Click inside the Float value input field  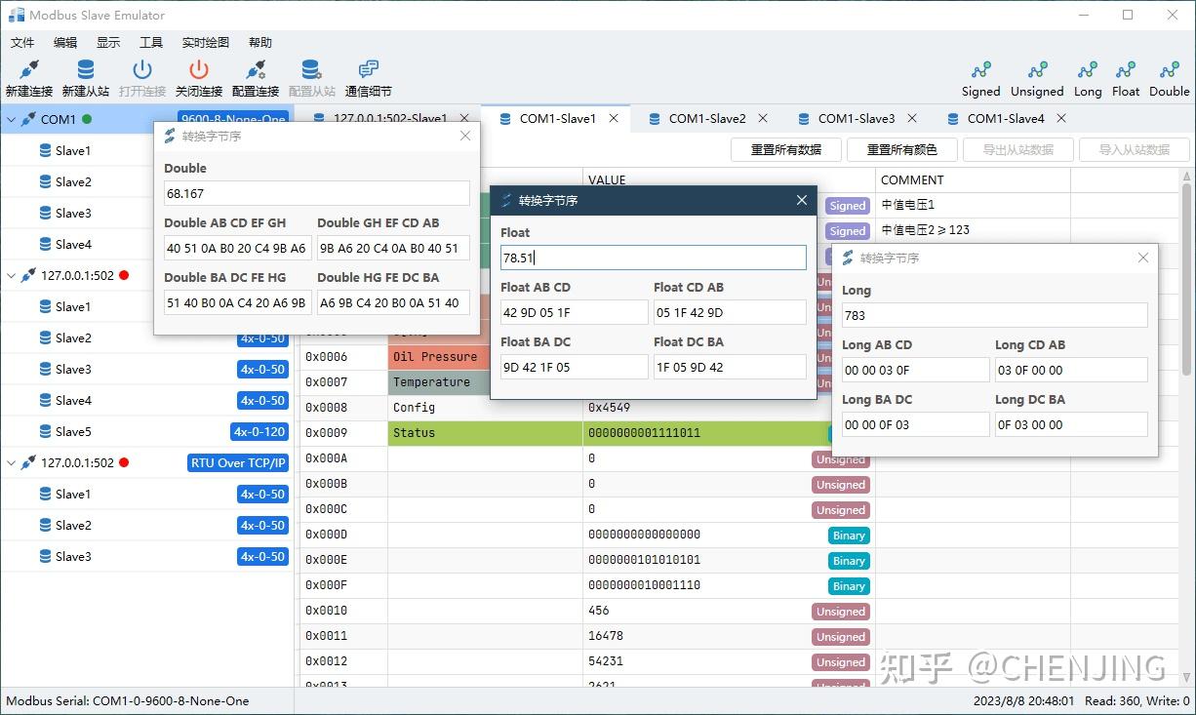(652, 257)
